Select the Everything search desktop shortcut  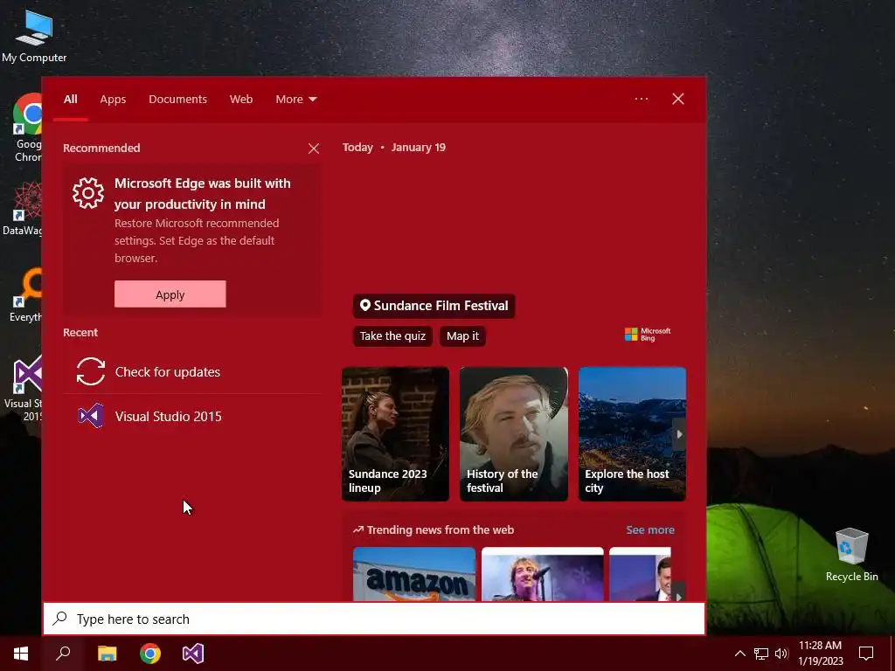click(25, 295)
